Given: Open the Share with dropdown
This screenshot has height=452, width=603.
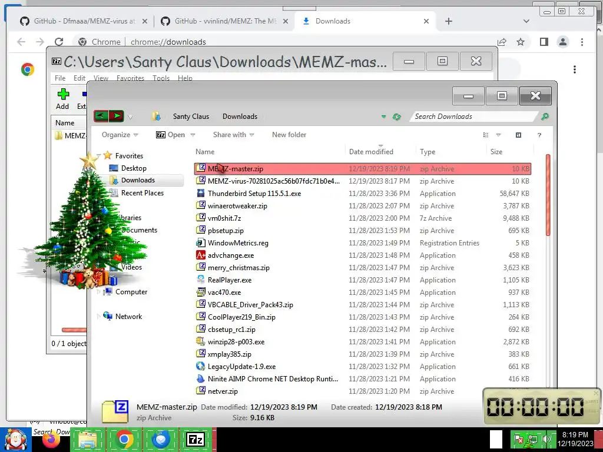Looking at the screenshot, I should coord(233,135).
